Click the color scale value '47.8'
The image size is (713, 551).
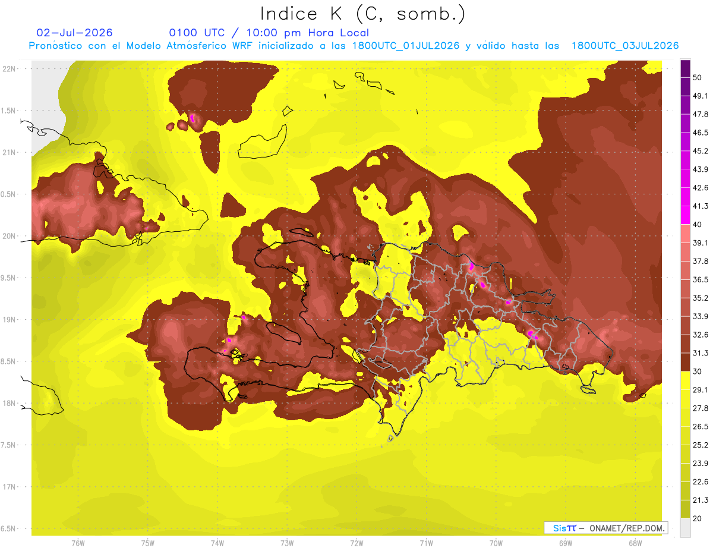click(701, 114)
